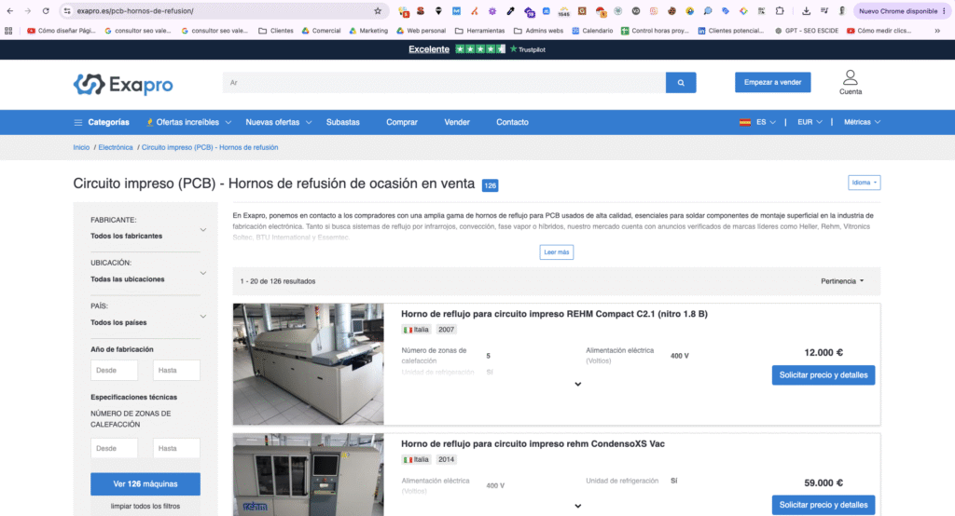Click the Empezar a vender button
Screen dimensions: 955x516
[773, 82]
